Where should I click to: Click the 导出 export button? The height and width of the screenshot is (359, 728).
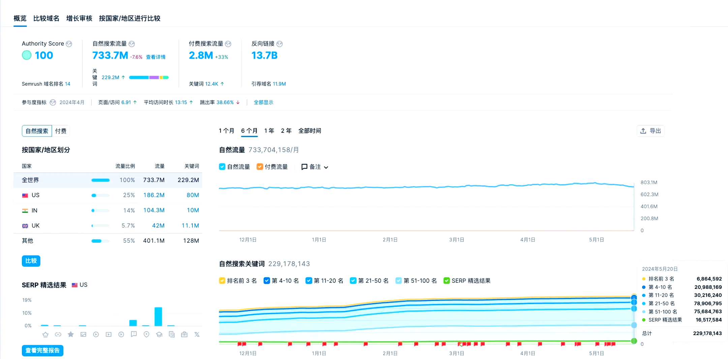(x=651, y=131)
